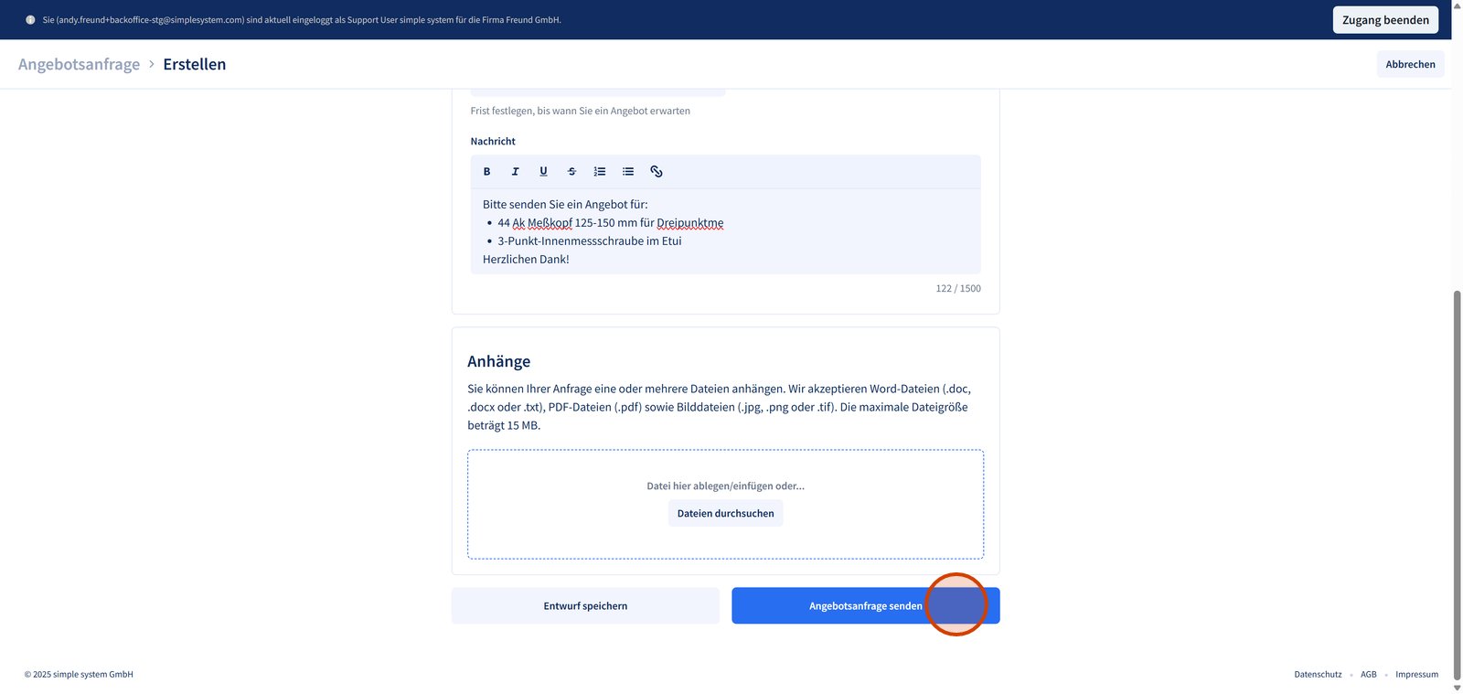Click the info icon in top banner
This screenshot has height=694, width=1463.
[30, 20]
